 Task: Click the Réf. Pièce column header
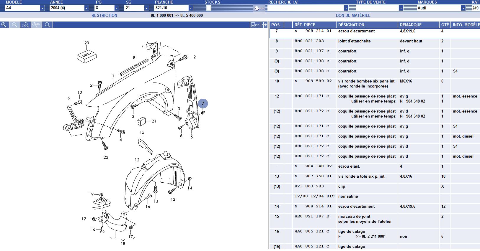click(305, 25)
